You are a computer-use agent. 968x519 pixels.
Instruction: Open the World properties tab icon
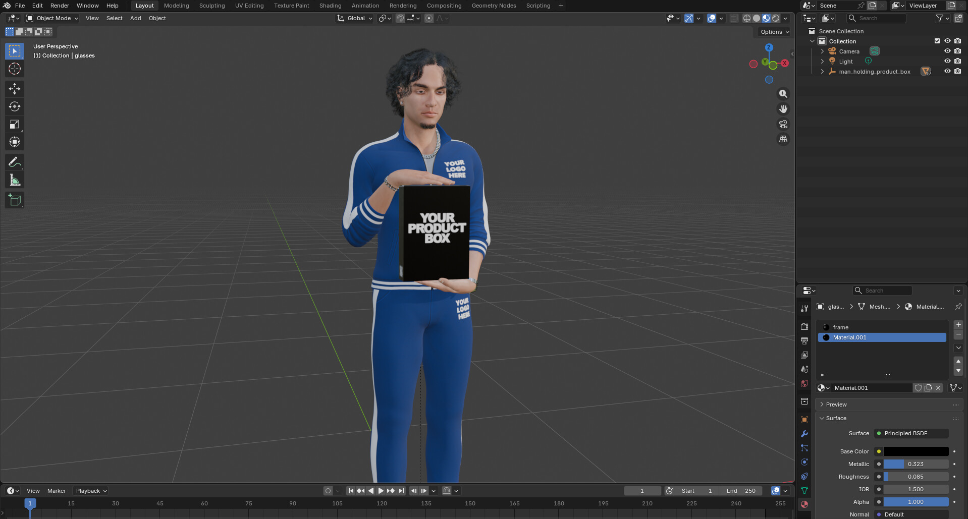pyautogui.click(x=804, y=383)
